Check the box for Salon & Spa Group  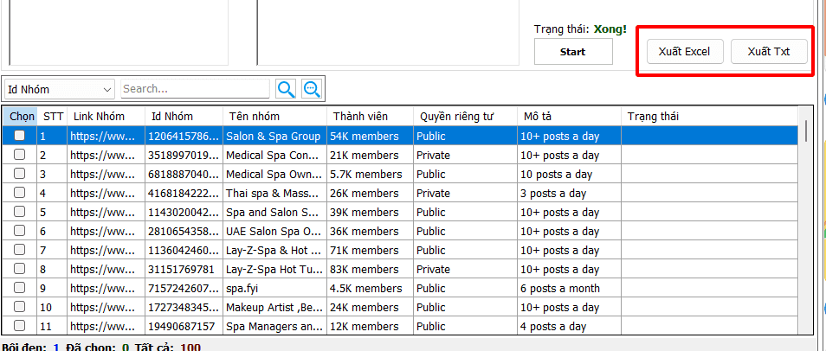tap(19, 136)
